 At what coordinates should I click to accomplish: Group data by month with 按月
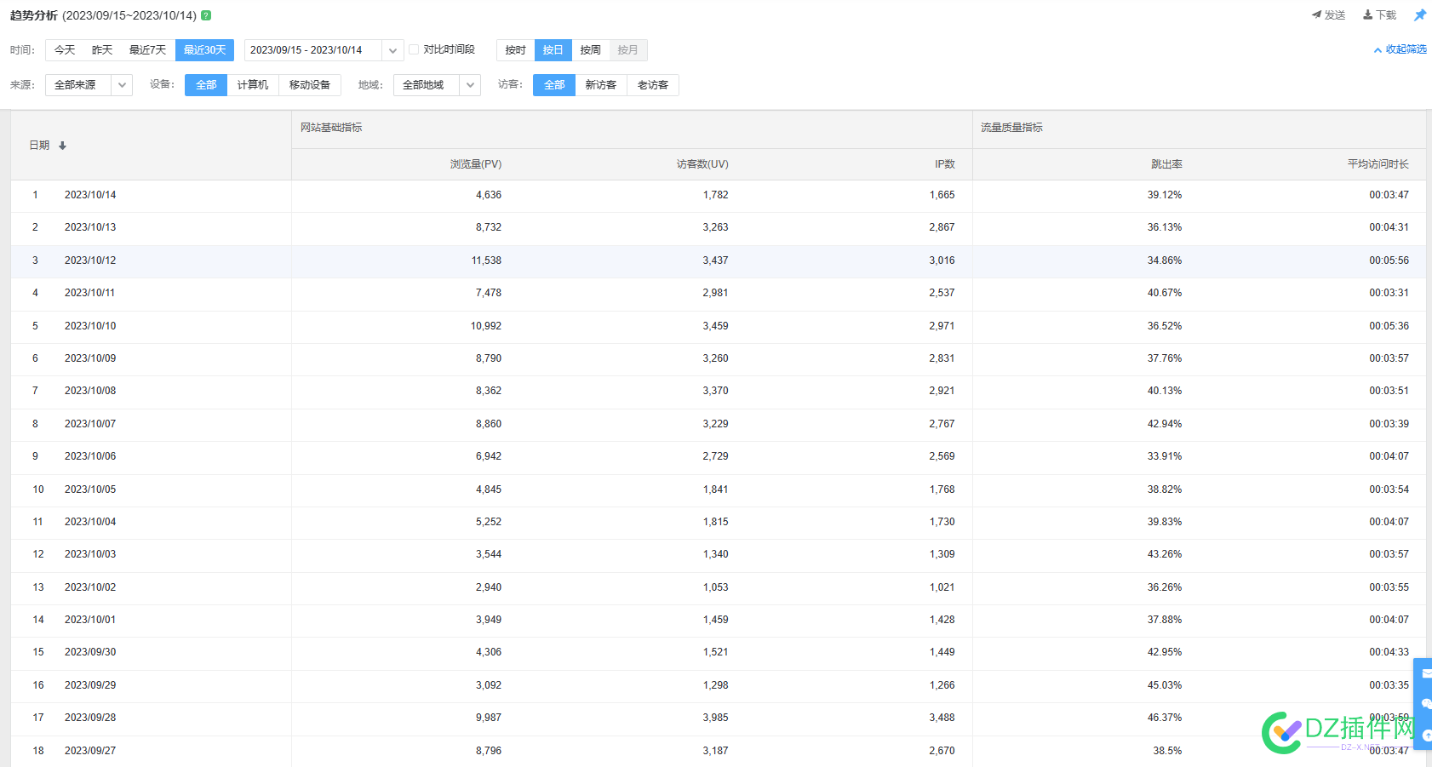tap(628, 50)
